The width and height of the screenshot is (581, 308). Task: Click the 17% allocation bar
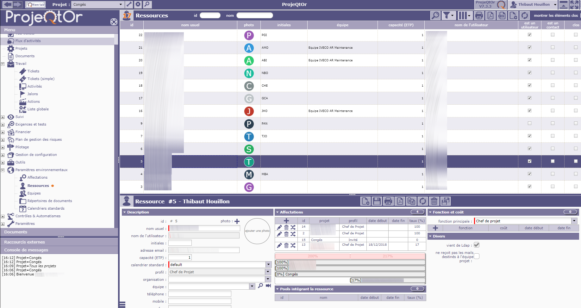click(x=387, y=280)
